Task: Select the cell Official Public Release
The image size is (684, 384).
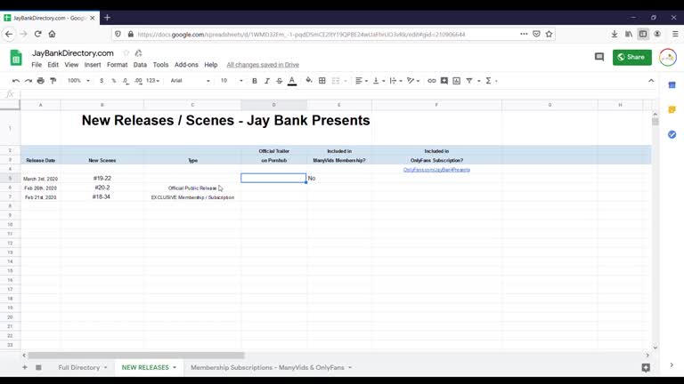Action: [x=192, y=188]
